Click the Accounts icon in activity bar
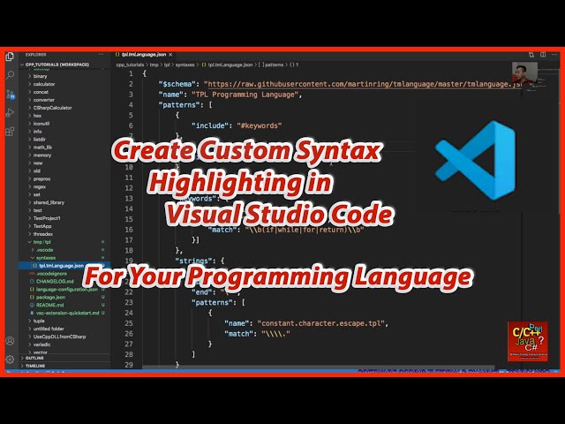Screen dimensions: 565x424 (10, 341)
